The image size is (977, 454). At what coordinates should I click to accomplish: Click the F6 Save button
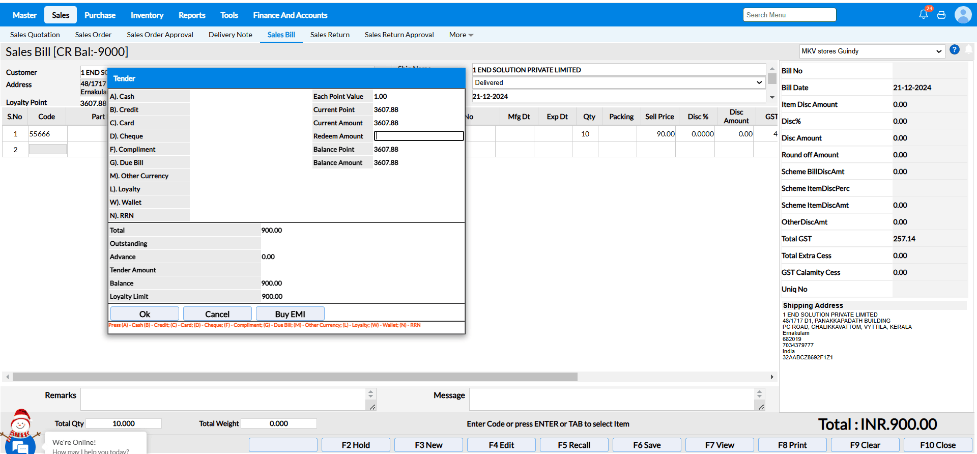click(647, 445)
